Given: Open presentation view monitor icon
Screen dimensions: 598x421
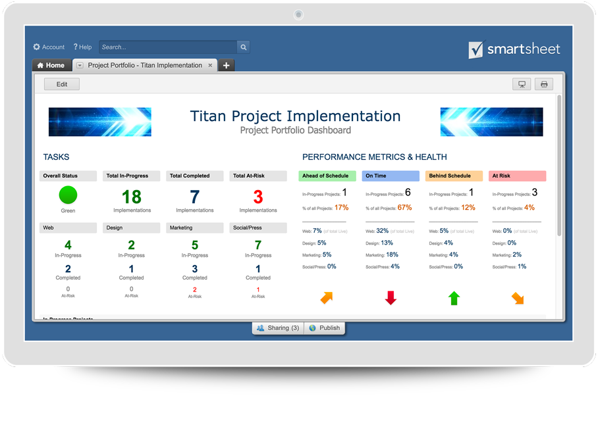Looking at the screenshot, I should pyautogui.click(x=522, y=84).
